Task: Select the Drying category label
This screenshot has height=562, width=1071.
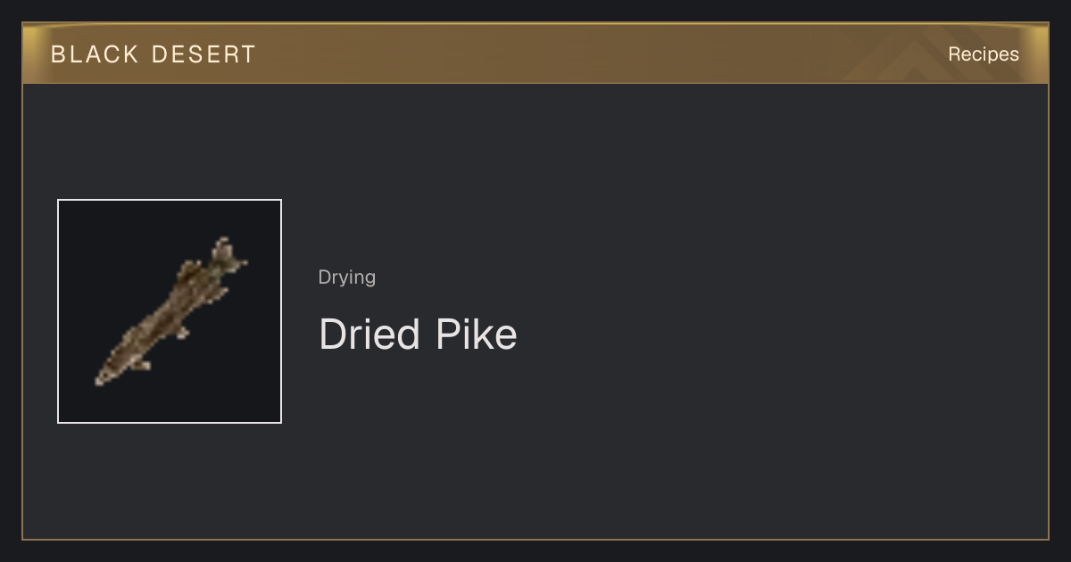Action: [347, 277]
